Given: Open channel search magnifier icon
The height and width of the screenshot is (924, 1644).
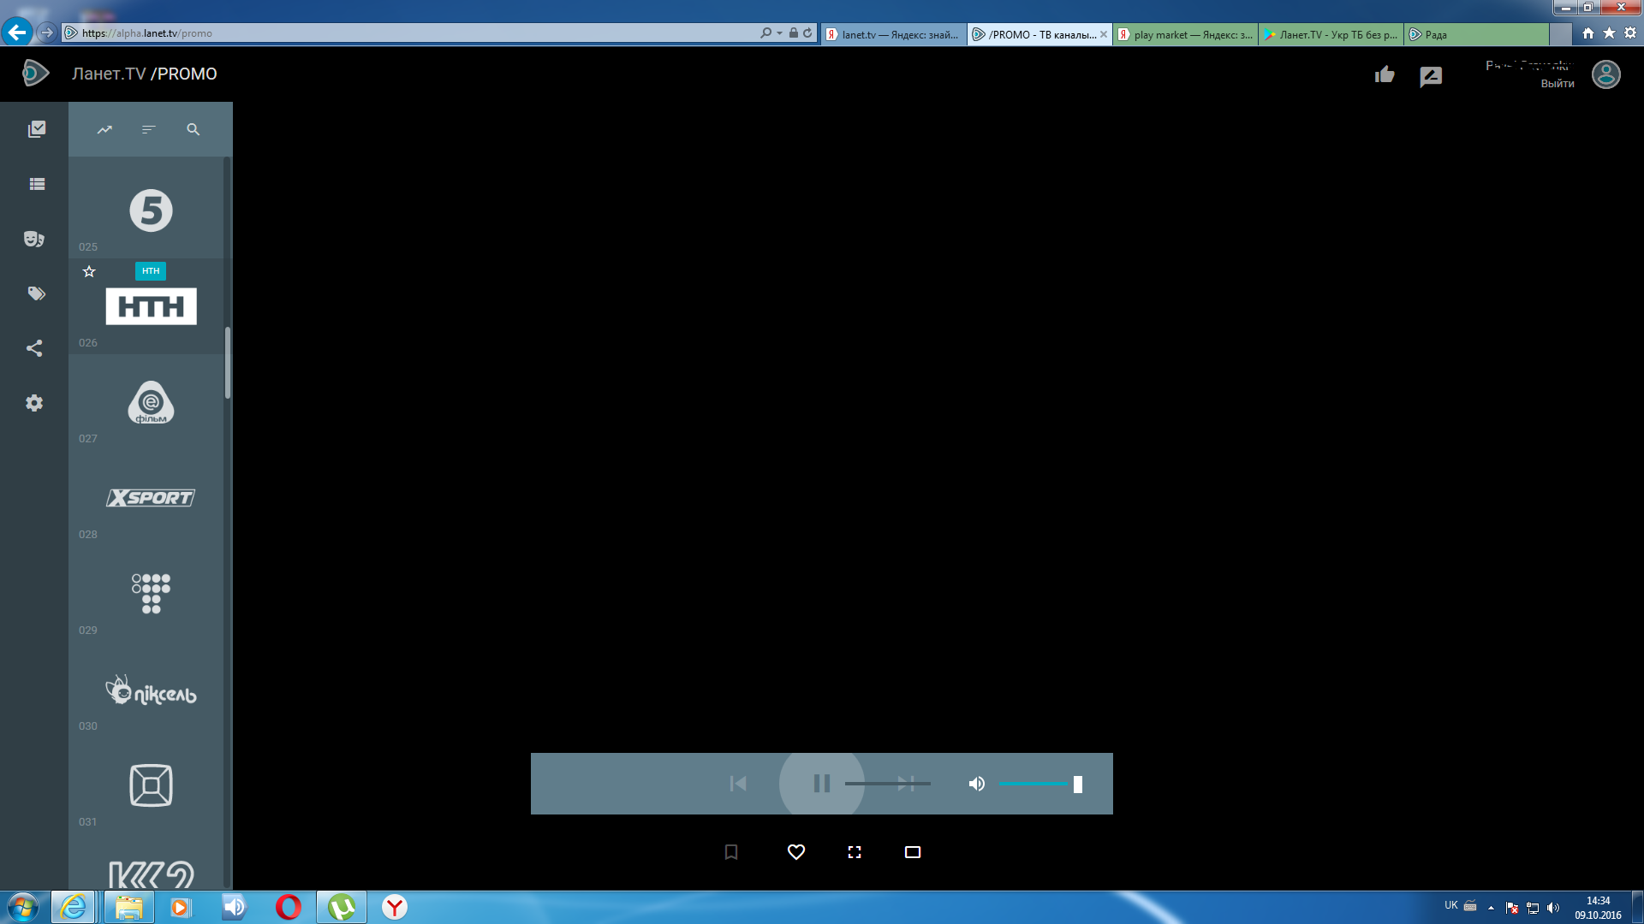Looking at the screenshot, I should click(x=194, y=130).
